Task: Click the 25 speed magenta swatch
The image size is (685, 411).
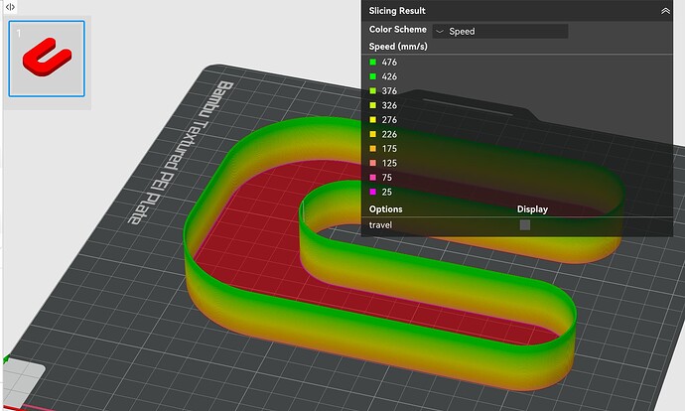Action: [x=372, y=192]
